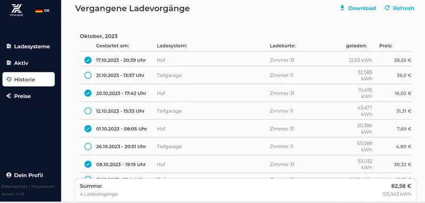The width and height of the screenshot is (425, 203).
Task: Open the DE language selector
Action: coord(42,11)
